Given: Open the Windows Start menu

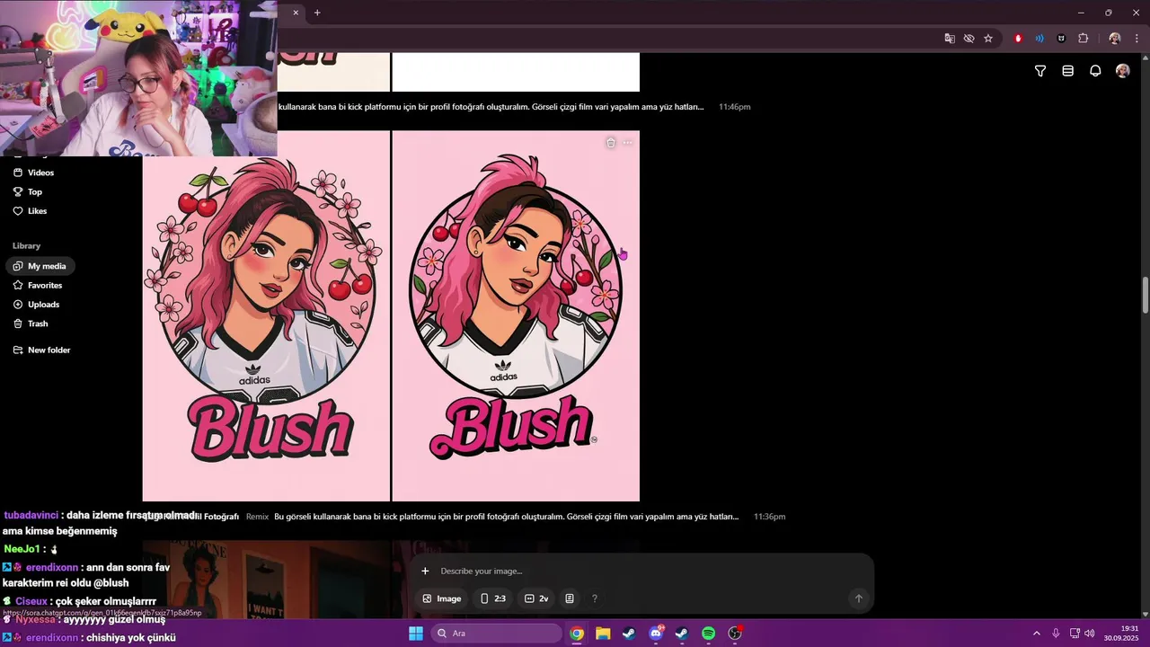Looking at the screenshot, I should point(416,634).
